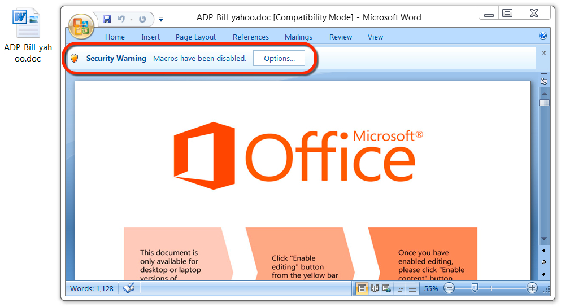This screenshot has width=561, height=307.
Task: Click the Words: 1,128 status indicator
Action: tap(92, 289)
